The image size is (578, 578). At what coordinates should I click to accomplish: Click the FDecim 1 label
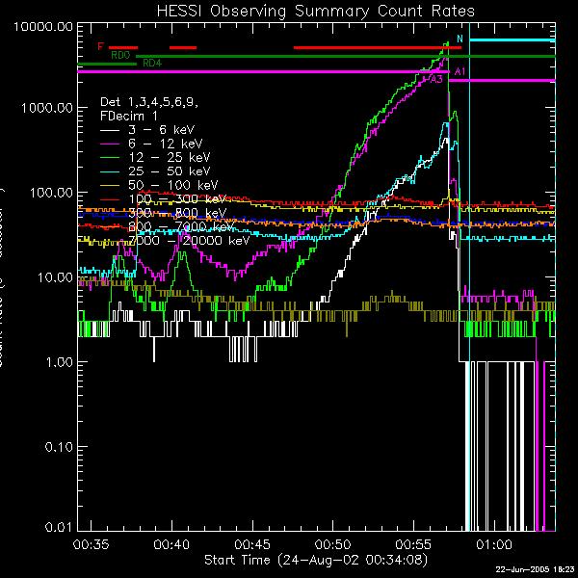pyautogui.click(x=129, y=117)
